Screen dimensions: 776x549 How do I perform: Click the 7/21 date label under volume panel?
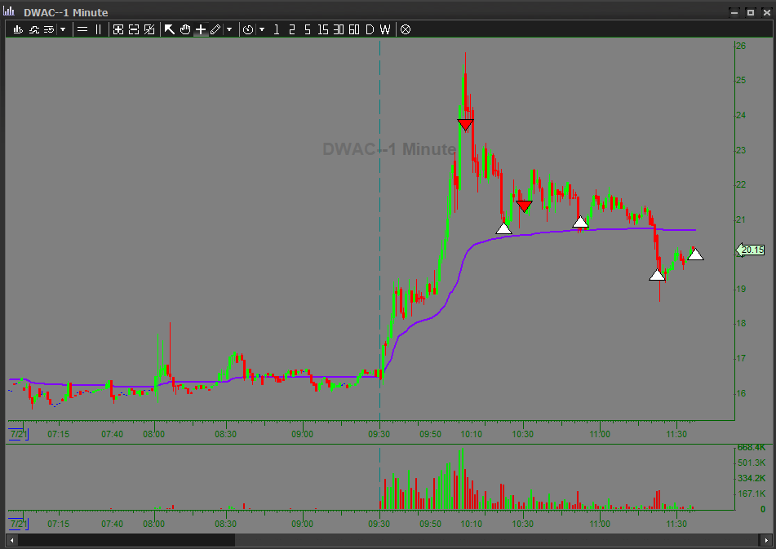click(19, 524)
